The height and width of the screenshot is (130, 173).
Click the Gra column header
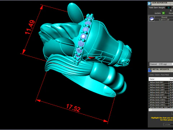pos(171,79)
